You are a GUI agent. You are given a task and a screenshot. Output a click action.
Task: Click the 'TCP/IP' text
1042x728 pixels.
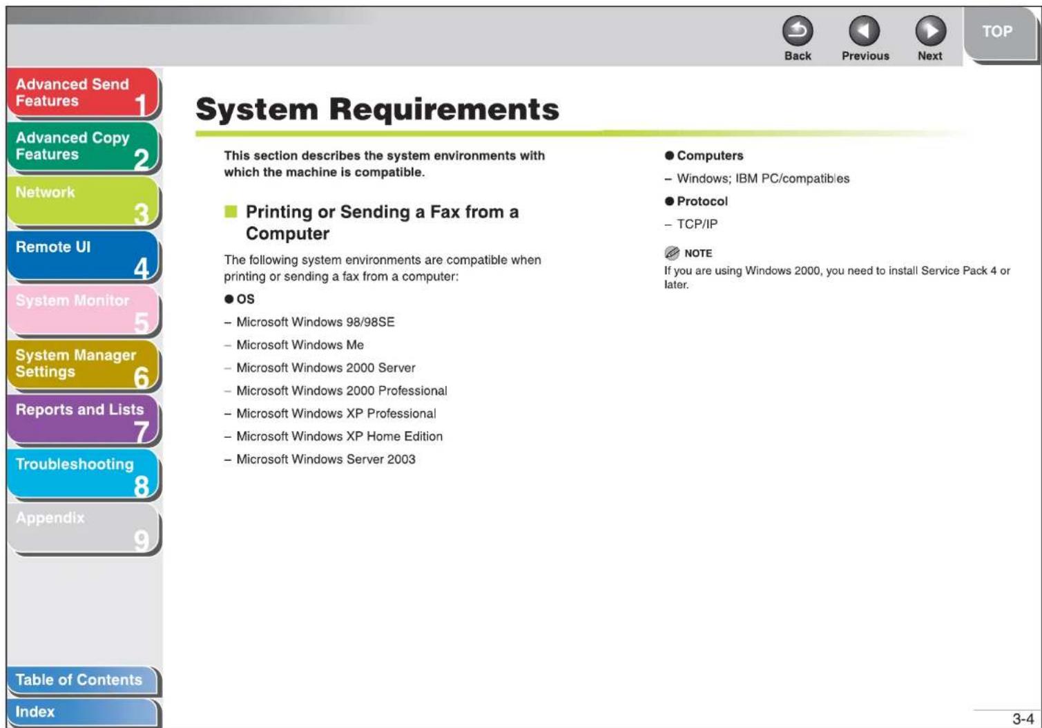pos(697,224)
